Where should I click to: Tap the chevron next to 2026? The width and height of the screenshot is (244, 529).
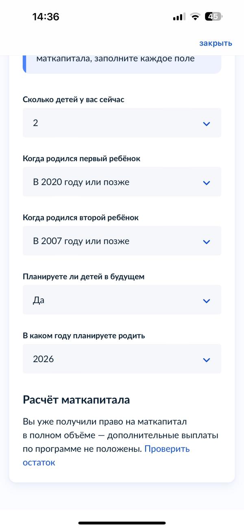click(x=207, y=359)
